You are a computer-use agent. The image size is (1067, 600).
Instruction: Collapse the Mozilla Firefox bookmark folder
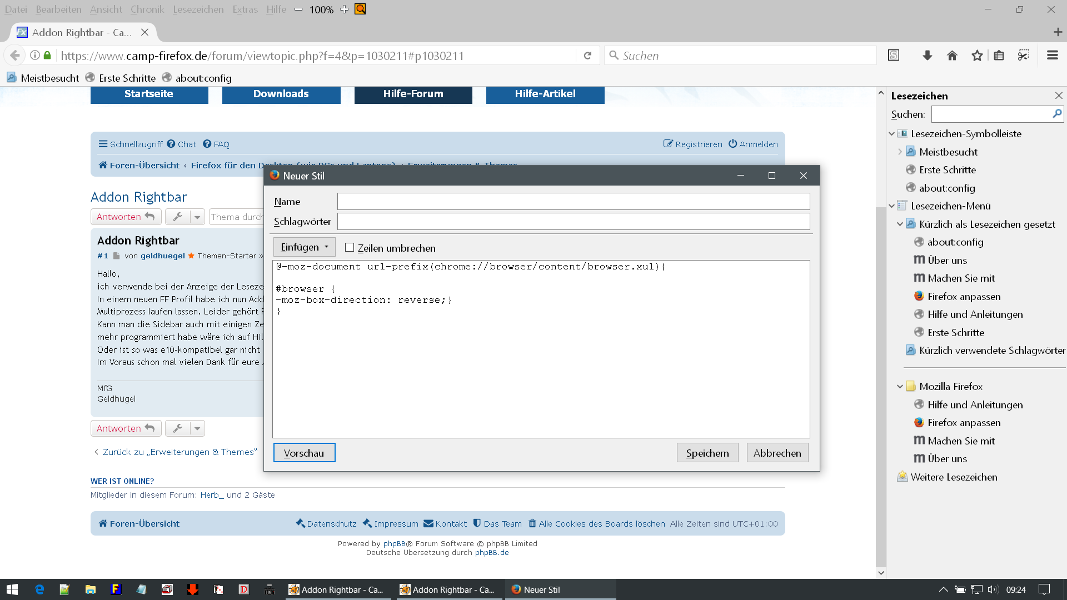click(x=900, y=387)
